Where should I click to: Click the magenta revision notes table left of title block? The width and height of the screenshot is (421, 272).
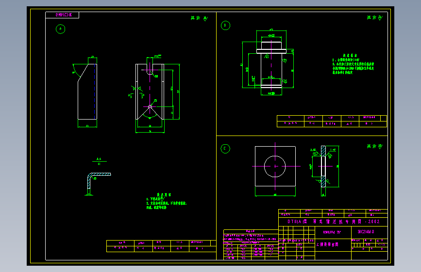point(251,245)
